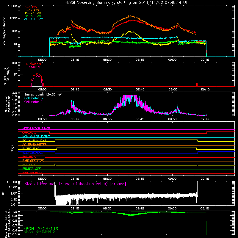Select the FRONT SEGMENTS legend label
Viewport: 238px width, 238px height.
41,228
